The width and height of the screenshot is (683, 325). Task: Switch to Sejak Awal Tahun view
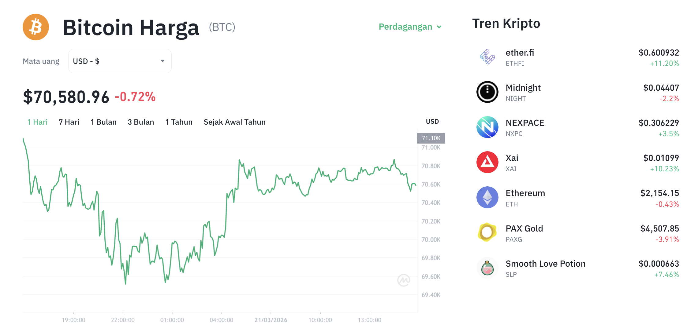[234, 122]
